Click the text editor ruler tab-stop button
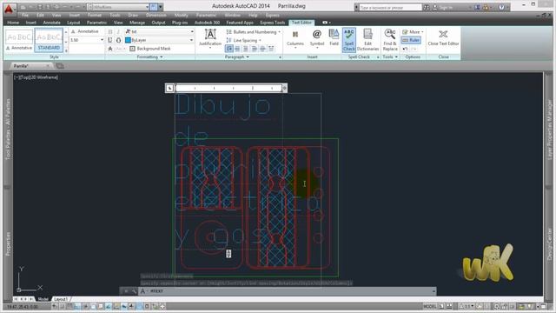Image resolution: width=556 pixels, height=313 pixels. pyautogui.click(x=169, y=88)
